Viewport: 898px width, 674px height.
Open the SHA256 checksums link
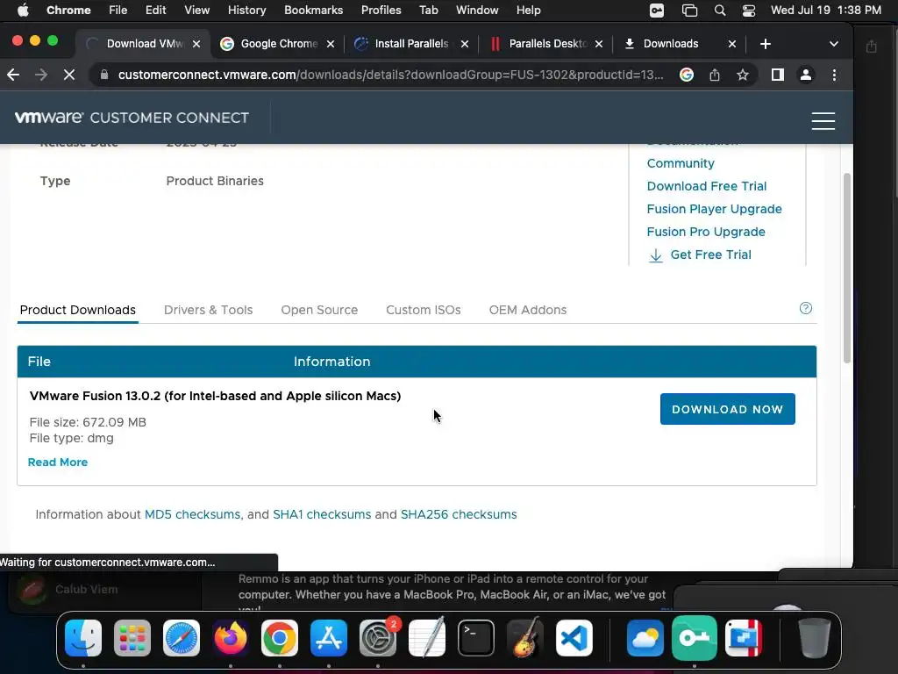click(x=459, y=514)
